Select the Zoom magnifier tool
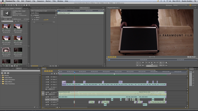Viewport: 198px width, 111px height. pyautogui.click(x=29, y=5)
